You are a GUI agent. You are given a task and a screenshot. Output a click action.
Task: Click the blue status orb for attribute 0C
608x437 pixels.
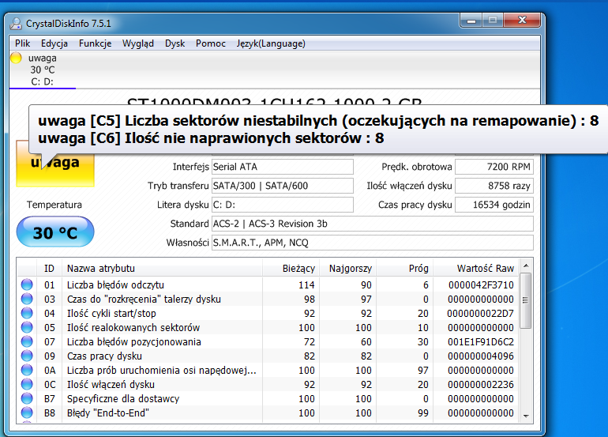click(27, 384)
